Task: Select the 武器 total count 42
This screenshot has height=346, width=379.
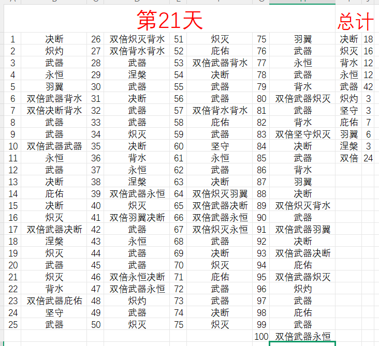Action: coord(368,86)
